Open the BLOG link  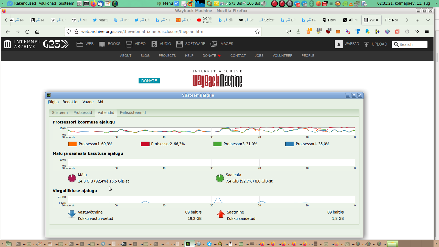[x=145, y=56]
